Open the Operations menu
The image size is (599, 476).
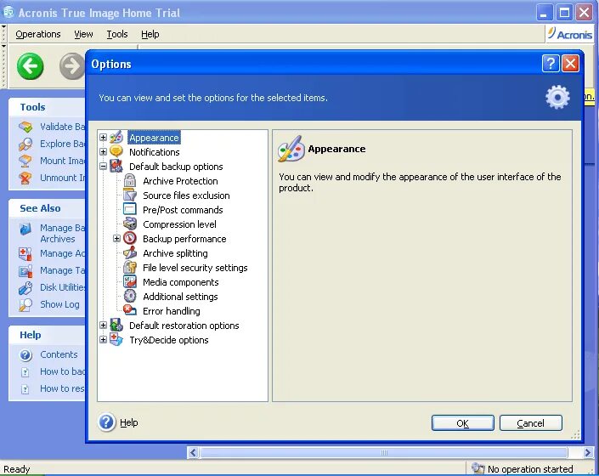(x=38, y=34)
